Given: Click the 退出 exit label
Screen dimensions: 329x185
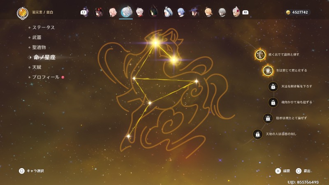Looking at the screenshot, I should pos(307,171).
